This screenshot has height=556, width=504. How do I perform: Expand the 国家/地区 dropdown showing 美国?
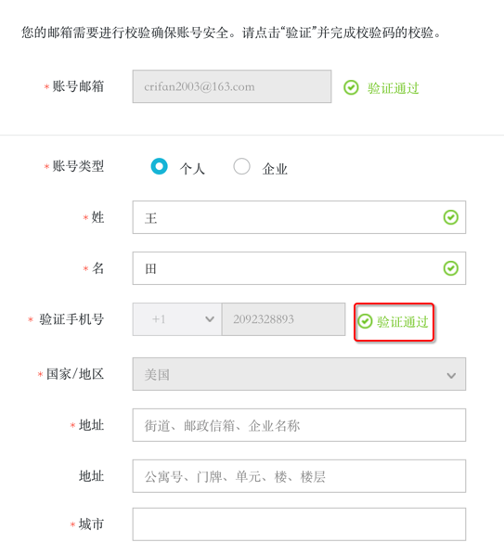tap(299, 374)
